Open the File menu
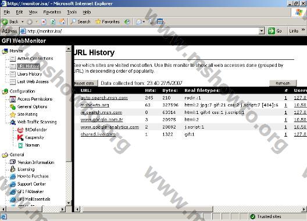The width and height of the screenshot is (307, 221). tap(6, 12)
